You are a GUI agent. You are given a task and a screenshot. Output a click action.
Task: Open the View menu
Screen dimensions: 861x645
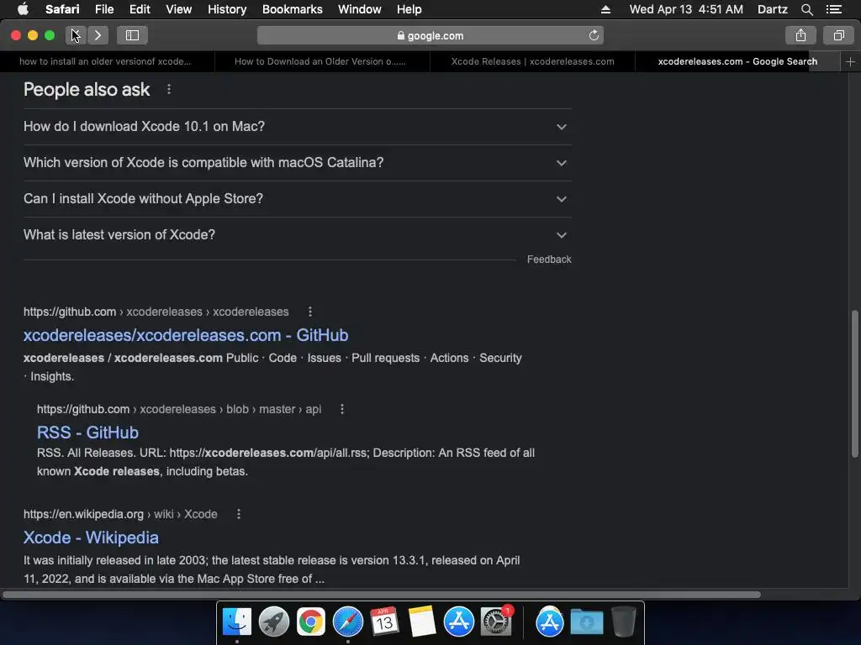(178, 9)
